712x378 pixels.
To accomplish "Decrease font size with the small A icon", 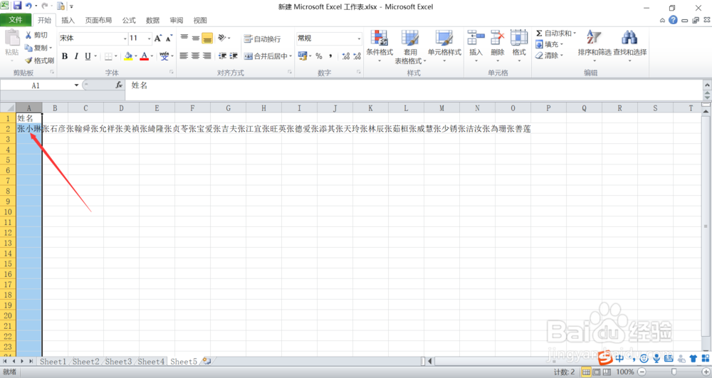I will pos(169,38).
